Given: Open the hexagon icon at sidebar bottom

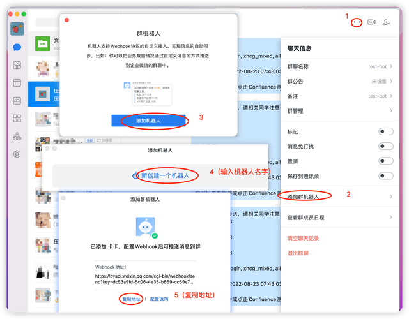Looking at the screenshot, I should click(17, 154).
